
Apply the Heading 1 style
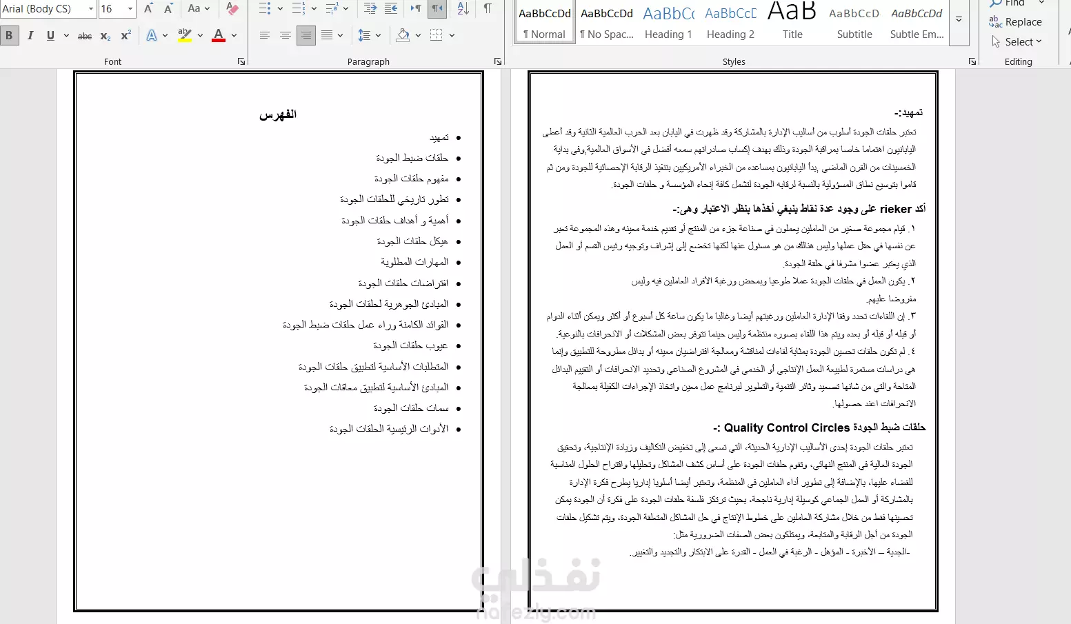(x=668, y=21)
